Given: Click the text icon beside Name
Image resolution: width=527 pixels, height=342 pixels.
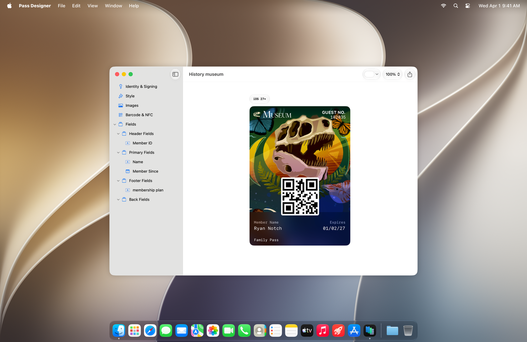Looking at the screenshot, I should 128,162.
